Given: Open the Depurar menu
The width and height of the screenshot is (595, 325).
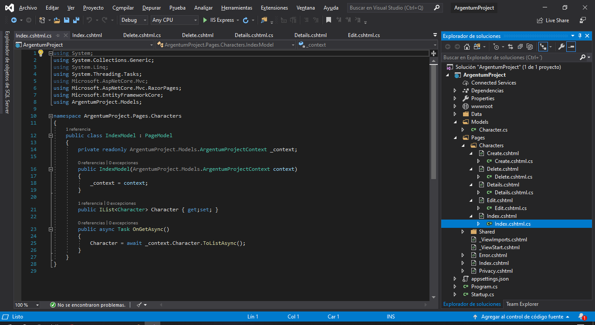Looking at the screenshot, I should 151,7.
